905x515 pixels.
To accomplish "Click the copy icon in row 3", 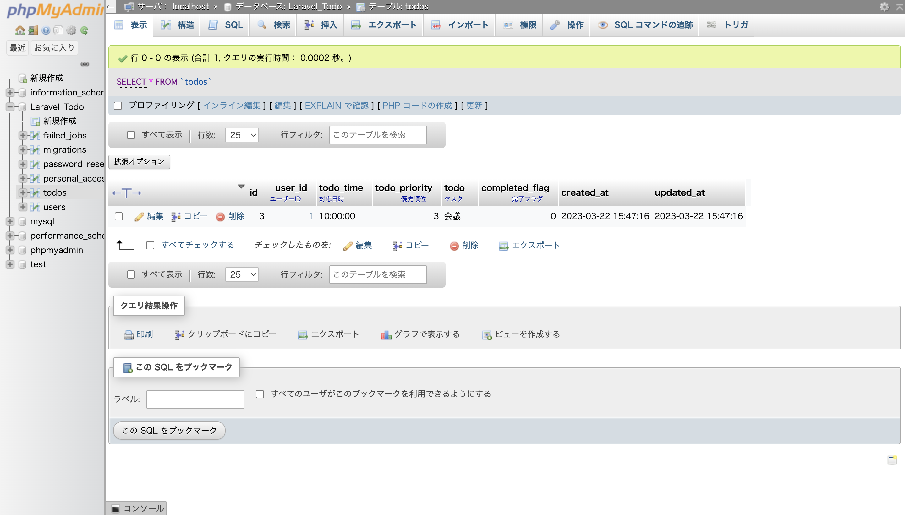I will pyautogui.click(x=176, y=216).
